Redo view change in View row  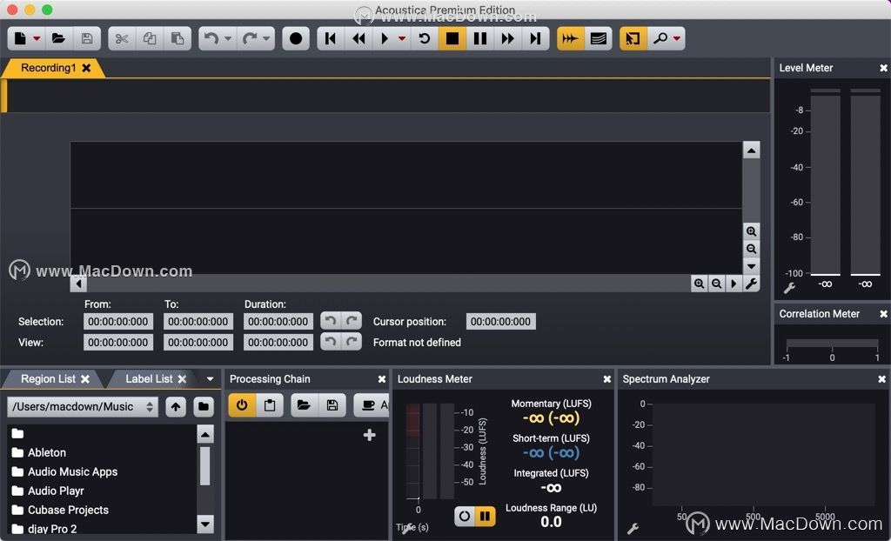pos(352,342)
